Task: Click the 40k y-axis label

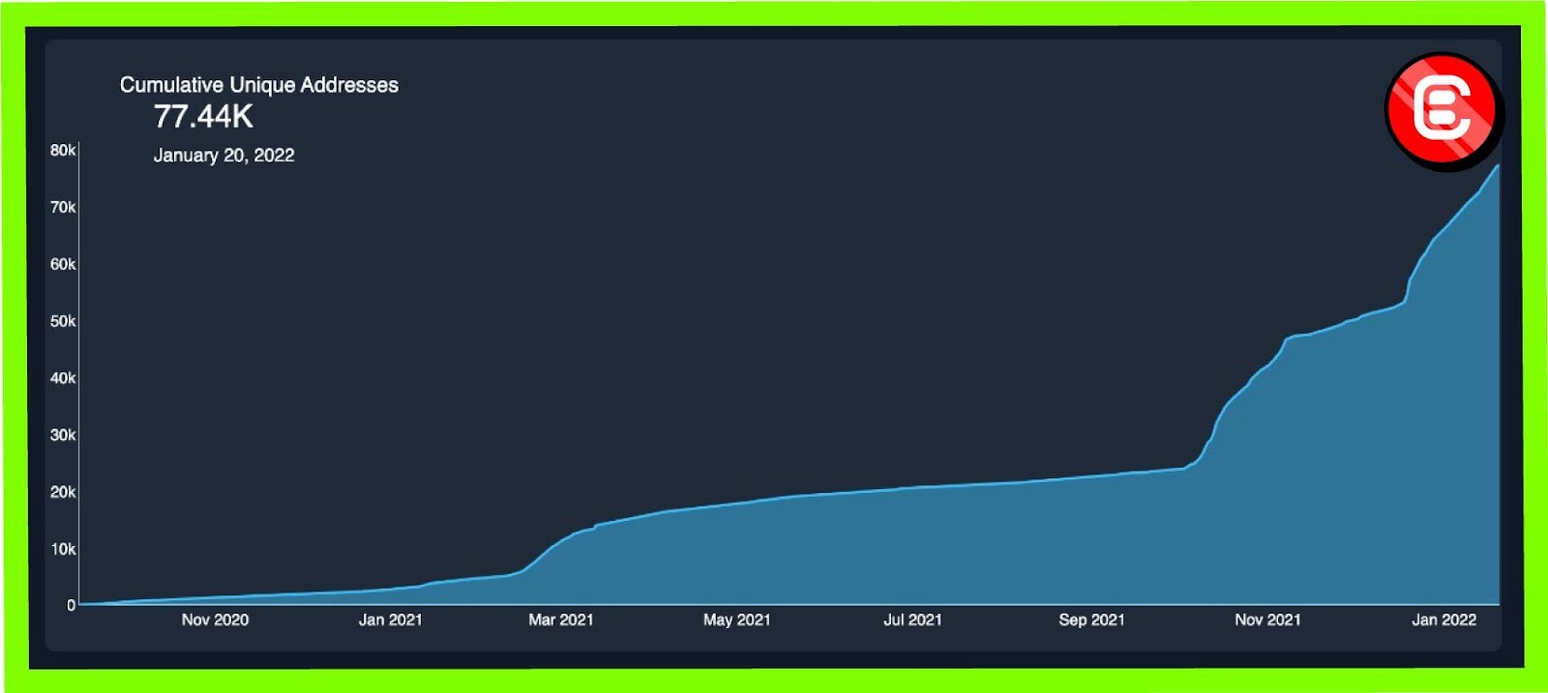Action: click(63, 378)
